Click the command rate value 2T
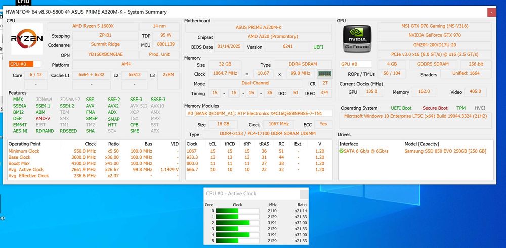506x248 pixels. (325, 83)
